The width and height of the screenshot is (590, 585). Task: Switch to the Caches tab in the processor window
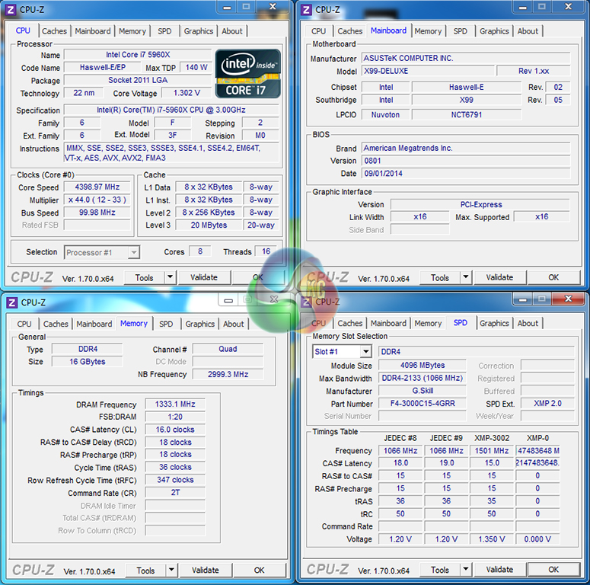click(54, 31)
